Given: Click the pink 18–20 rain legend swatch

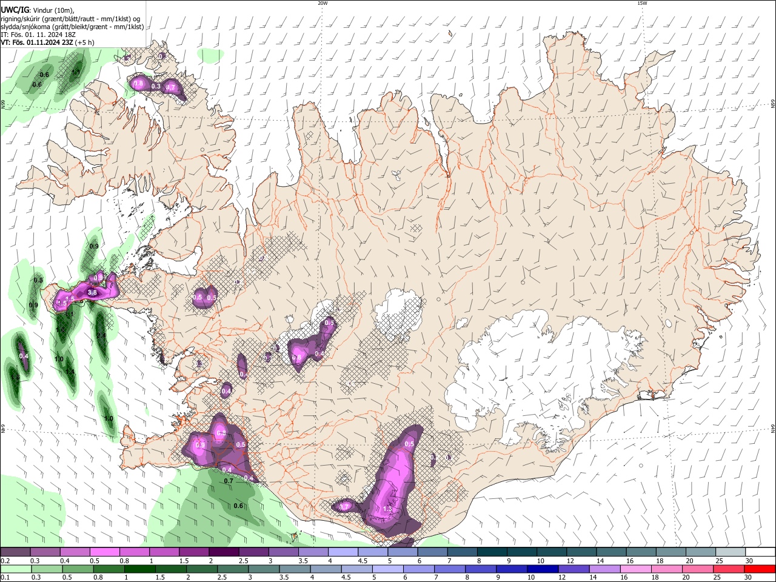Looking at the screenshot, I should [x=666, y=569].
